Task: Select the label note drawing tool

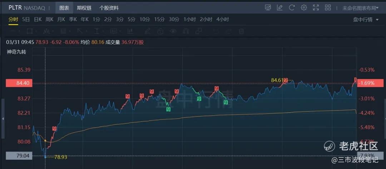Action: click(114, 31)
